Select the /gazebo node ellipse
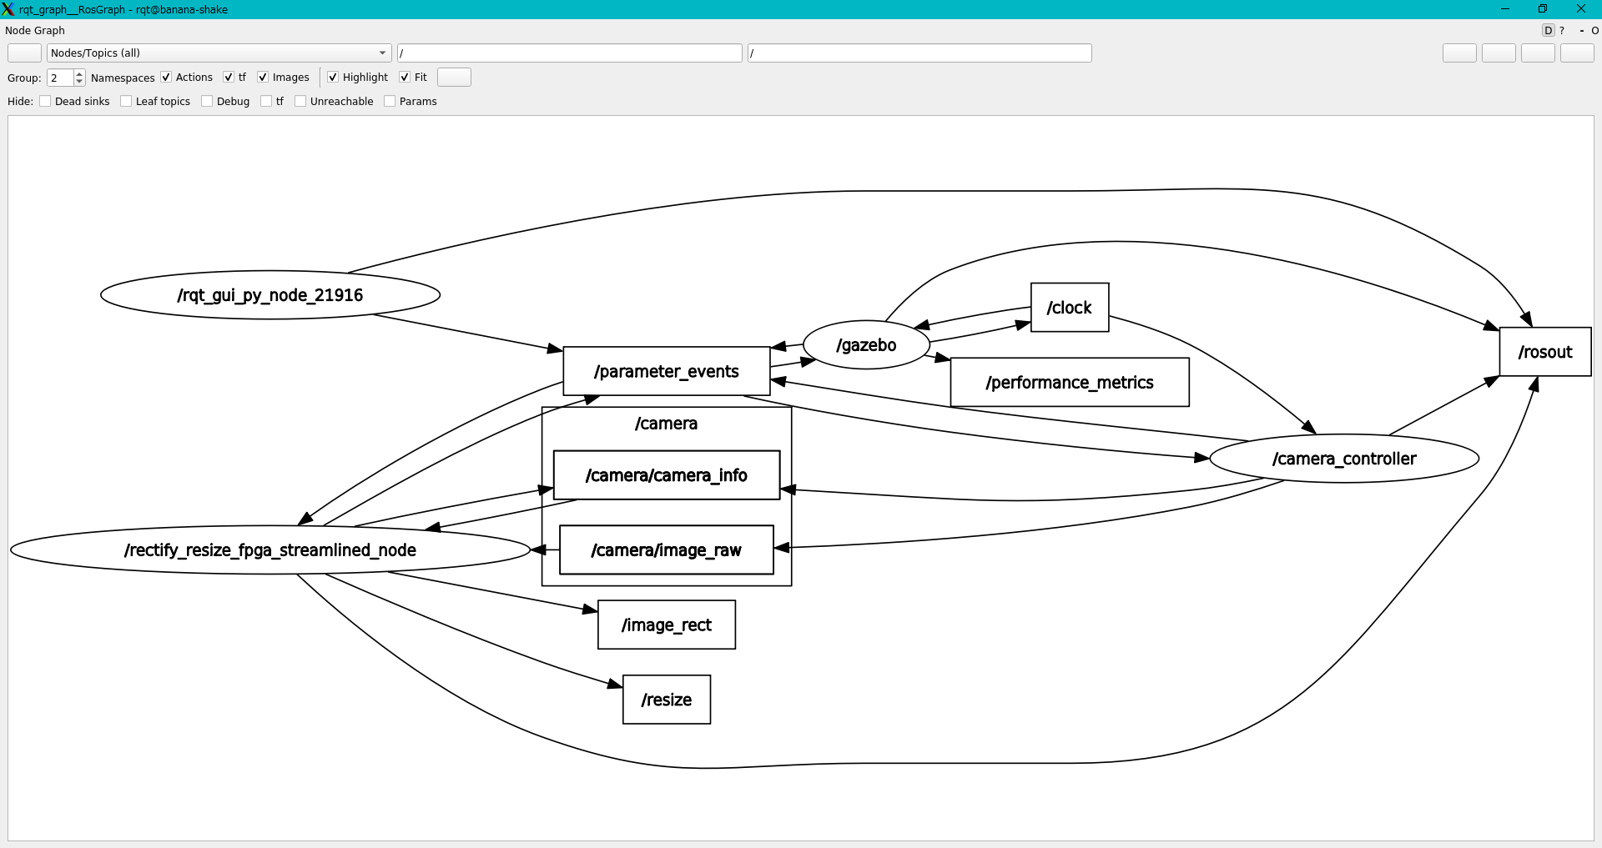Image resolution: width=1602 pixels, height=848 pixels. (x=866, y=344)
